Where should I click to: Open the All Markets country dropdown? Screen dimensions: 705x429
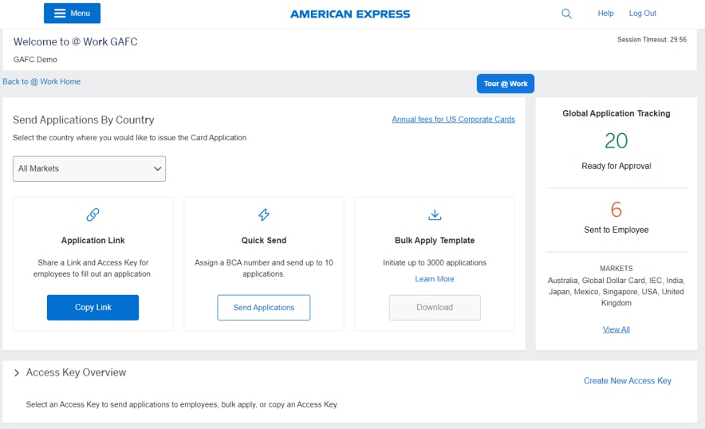coord(89,169)
